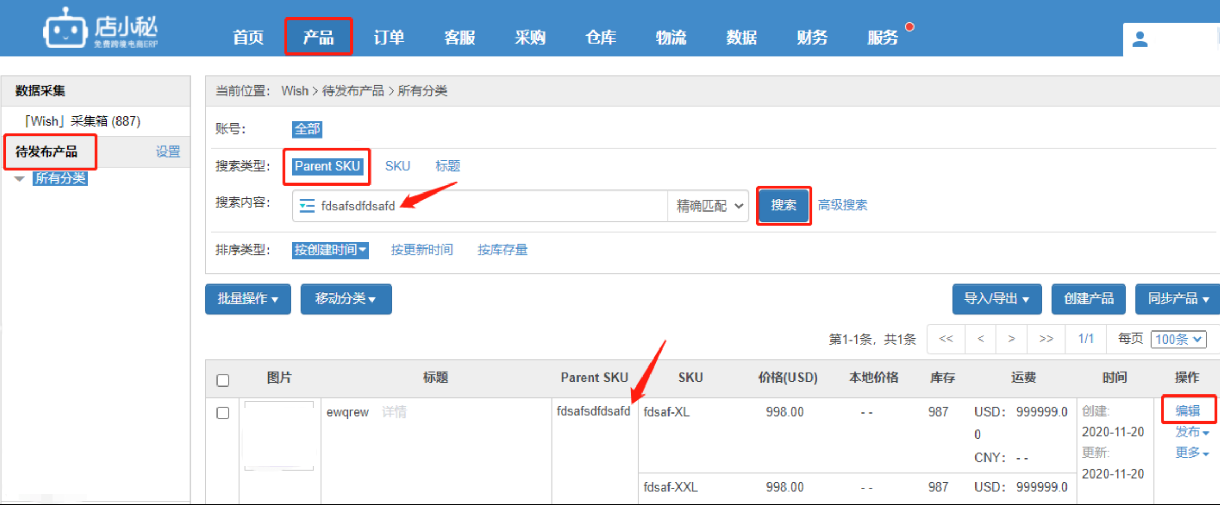The image size is (1220, 505).
Task: Toggle the select-all checkbox in table header
Action: tap(223, 380)
